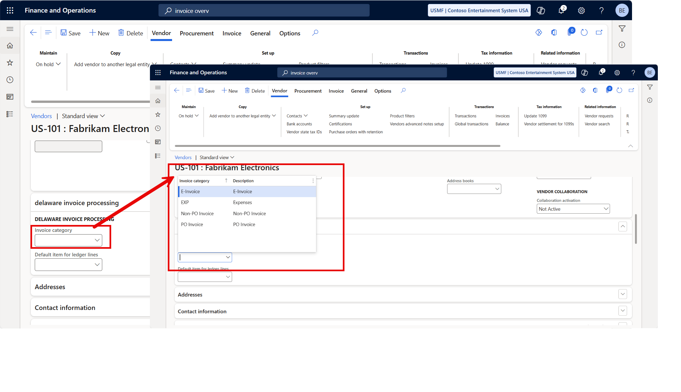The height and width of the screenshot is (392, 681).
Task: Click New button in front window
Action: coord(230,91)
